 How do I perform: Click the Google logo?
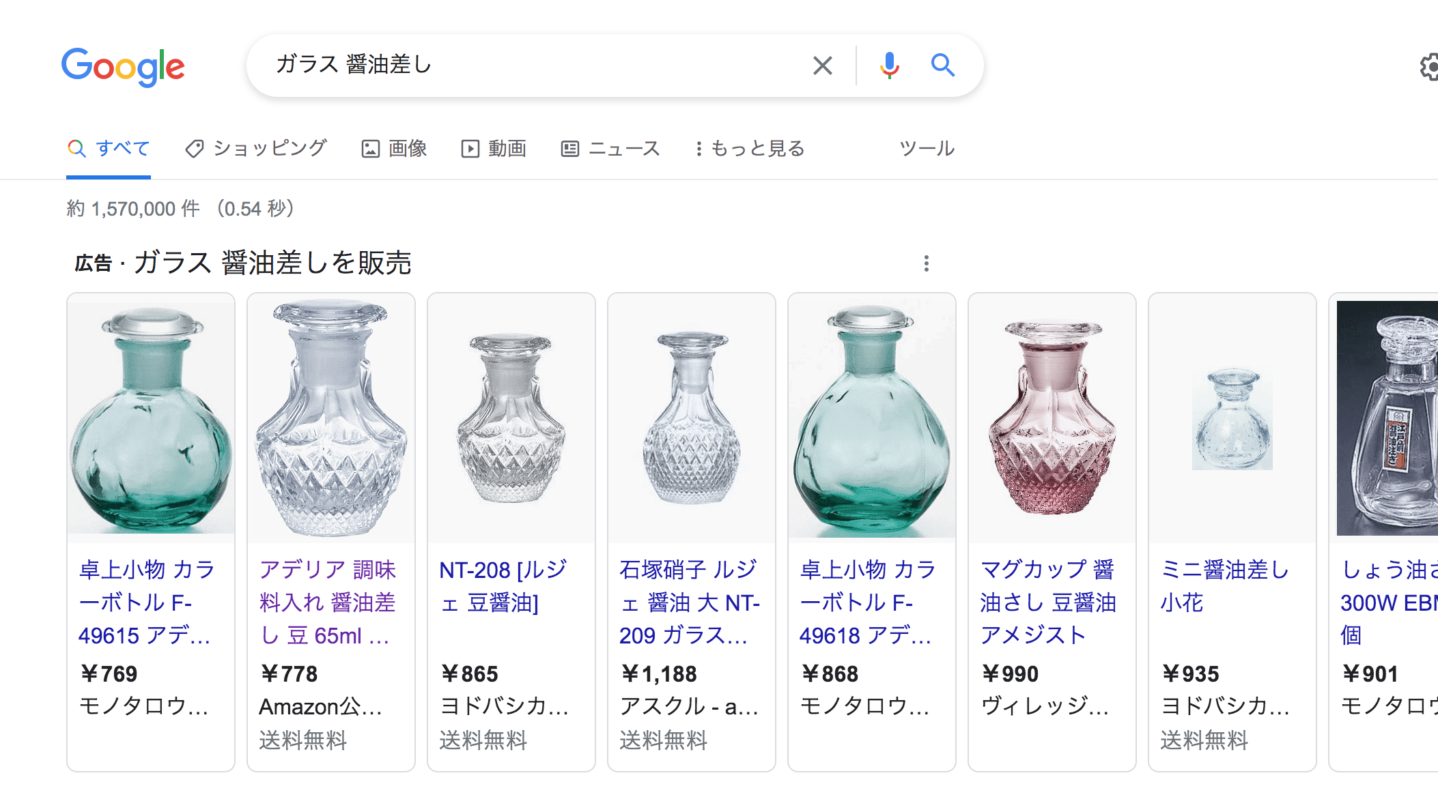tap(123, 66)
